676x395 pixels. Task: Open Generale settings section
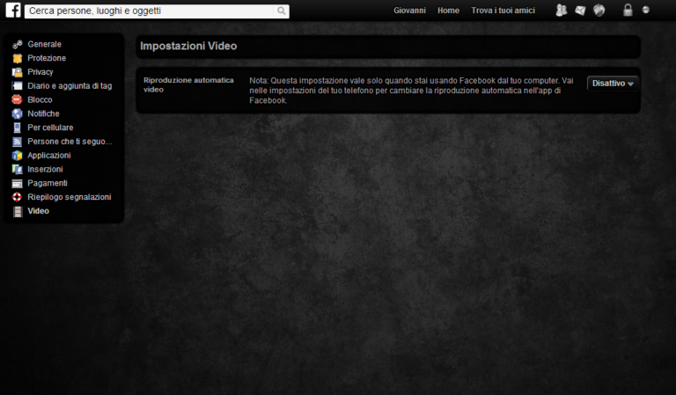pyautogui.click(x=44, y=44)
